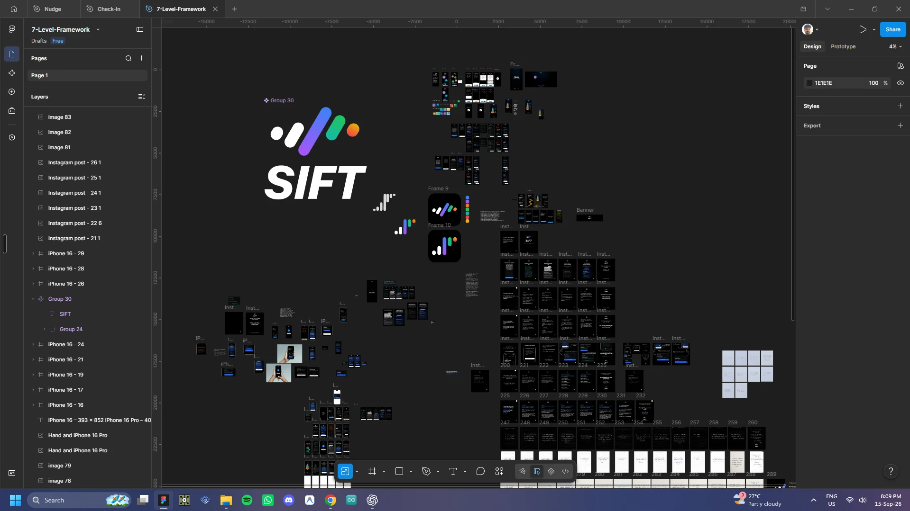The image size is (910, 511).
Task: Select the Rectangle shape tool
Action: click(x=399, y=471)
